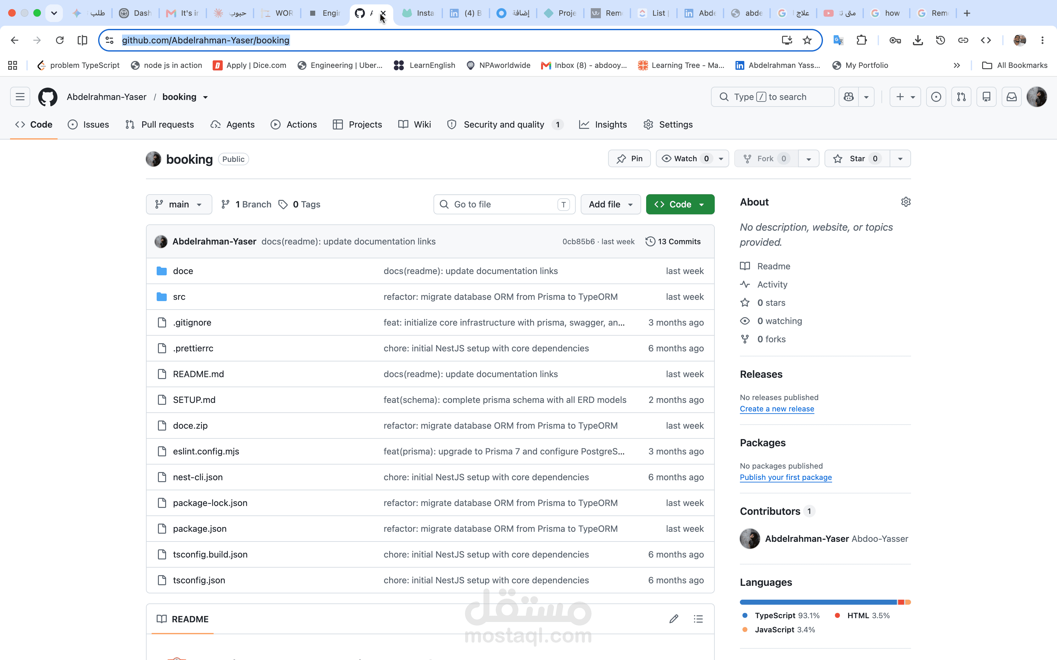Click the 'Go to file' search field
Image resolution: width=1057 pixels, height=660 pixels.
[x=505, y=204]
